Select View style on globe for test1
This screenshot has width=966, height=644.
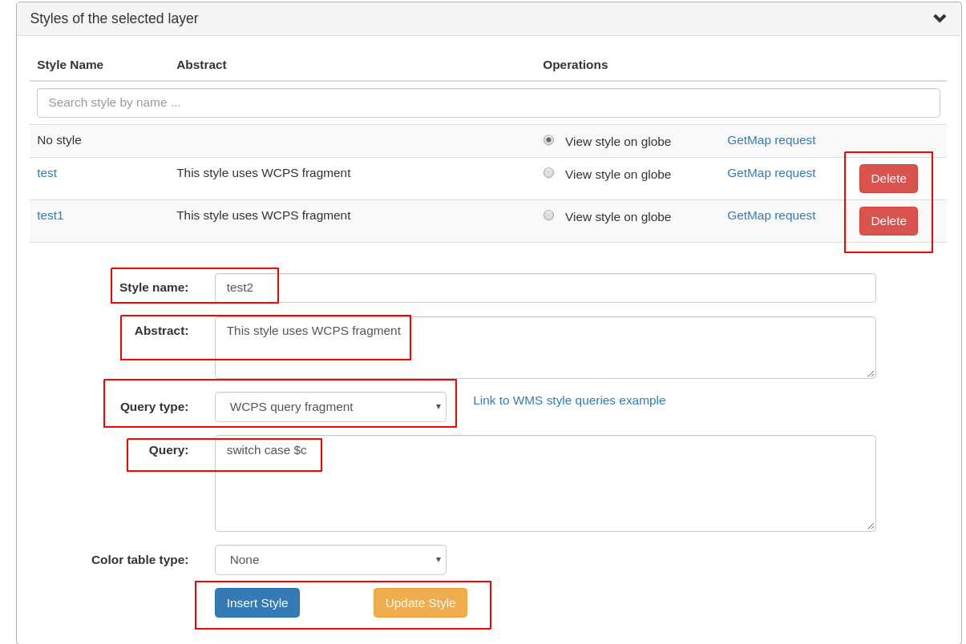click(548, 215)
